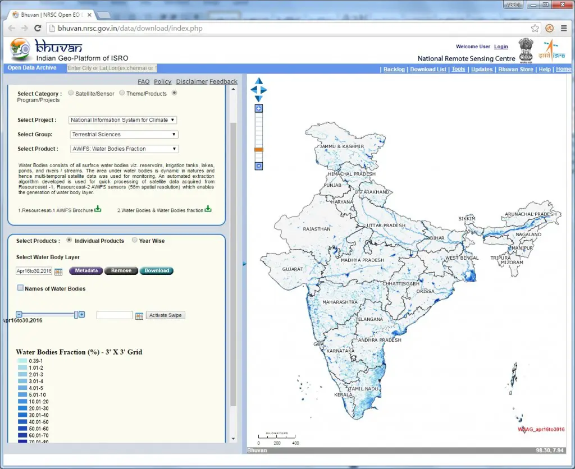Open the Backlog menu link
This screenshot has width=575, height=469.
click(x=394, y=69)
